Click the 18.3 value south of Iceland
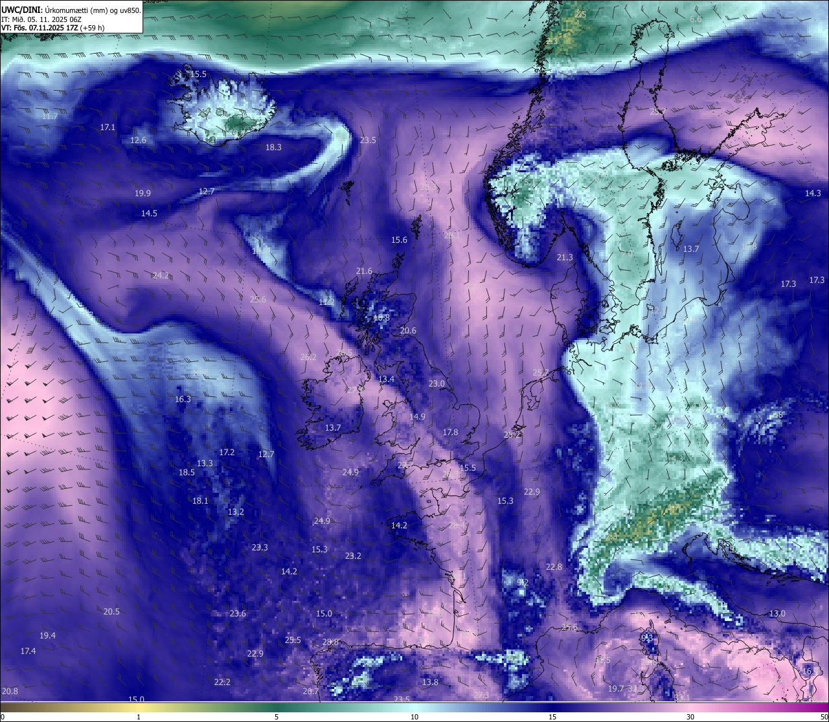This screenshot has height=722, width=829. point(273,148)
